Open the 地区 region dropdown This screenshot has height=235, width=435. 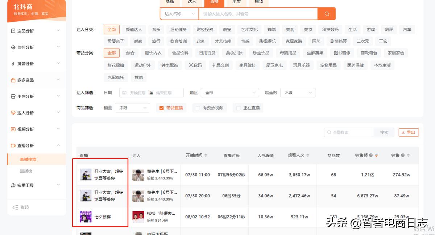(230, 93)
